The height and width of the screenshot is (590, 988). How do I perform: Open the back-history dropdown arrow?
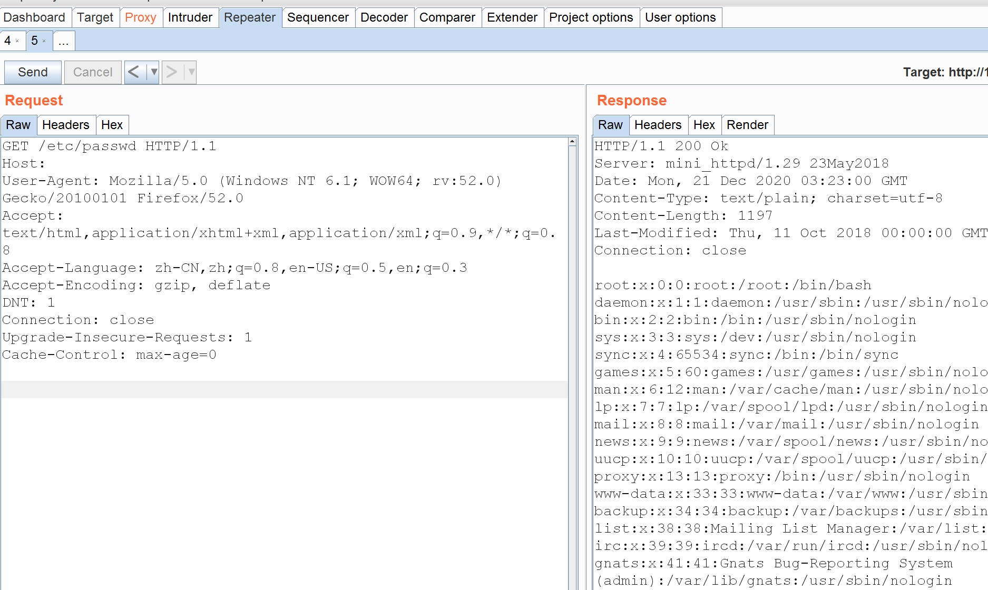coord(152,72)
